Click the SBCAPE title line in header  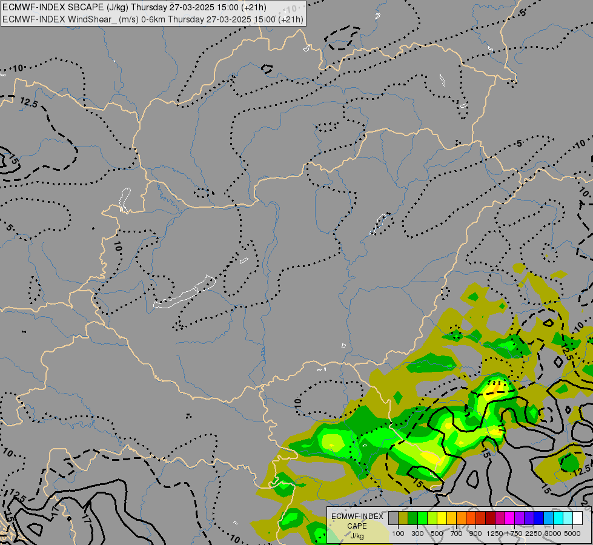(x=134, y=7)
